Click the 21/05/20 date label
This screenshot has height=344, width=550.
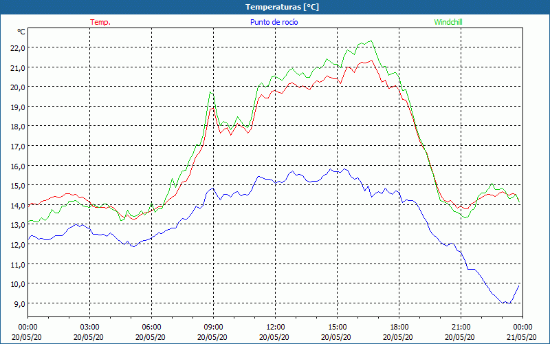(x=522, y=337)
